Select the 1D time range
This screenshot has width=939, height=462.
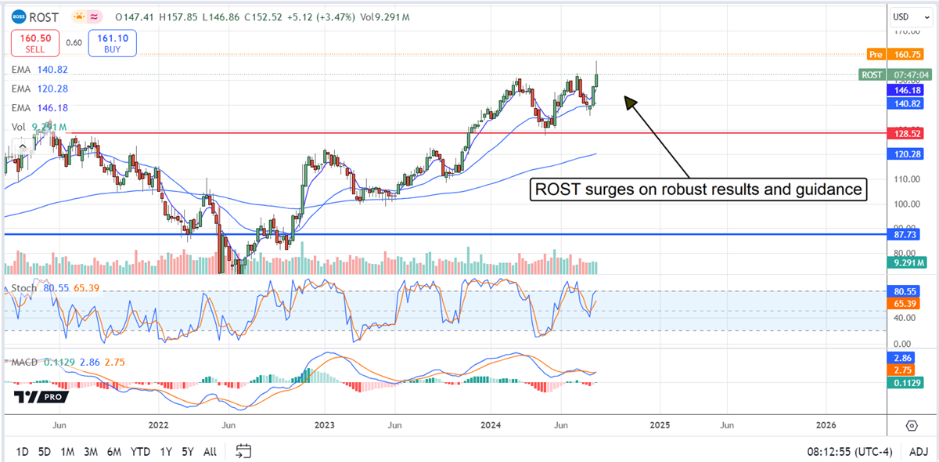point(22,452)
